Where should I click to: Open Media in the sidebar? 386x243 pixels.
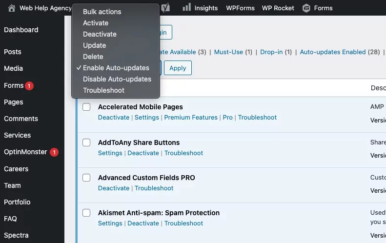pyautogui.click(x=13, y=68)
